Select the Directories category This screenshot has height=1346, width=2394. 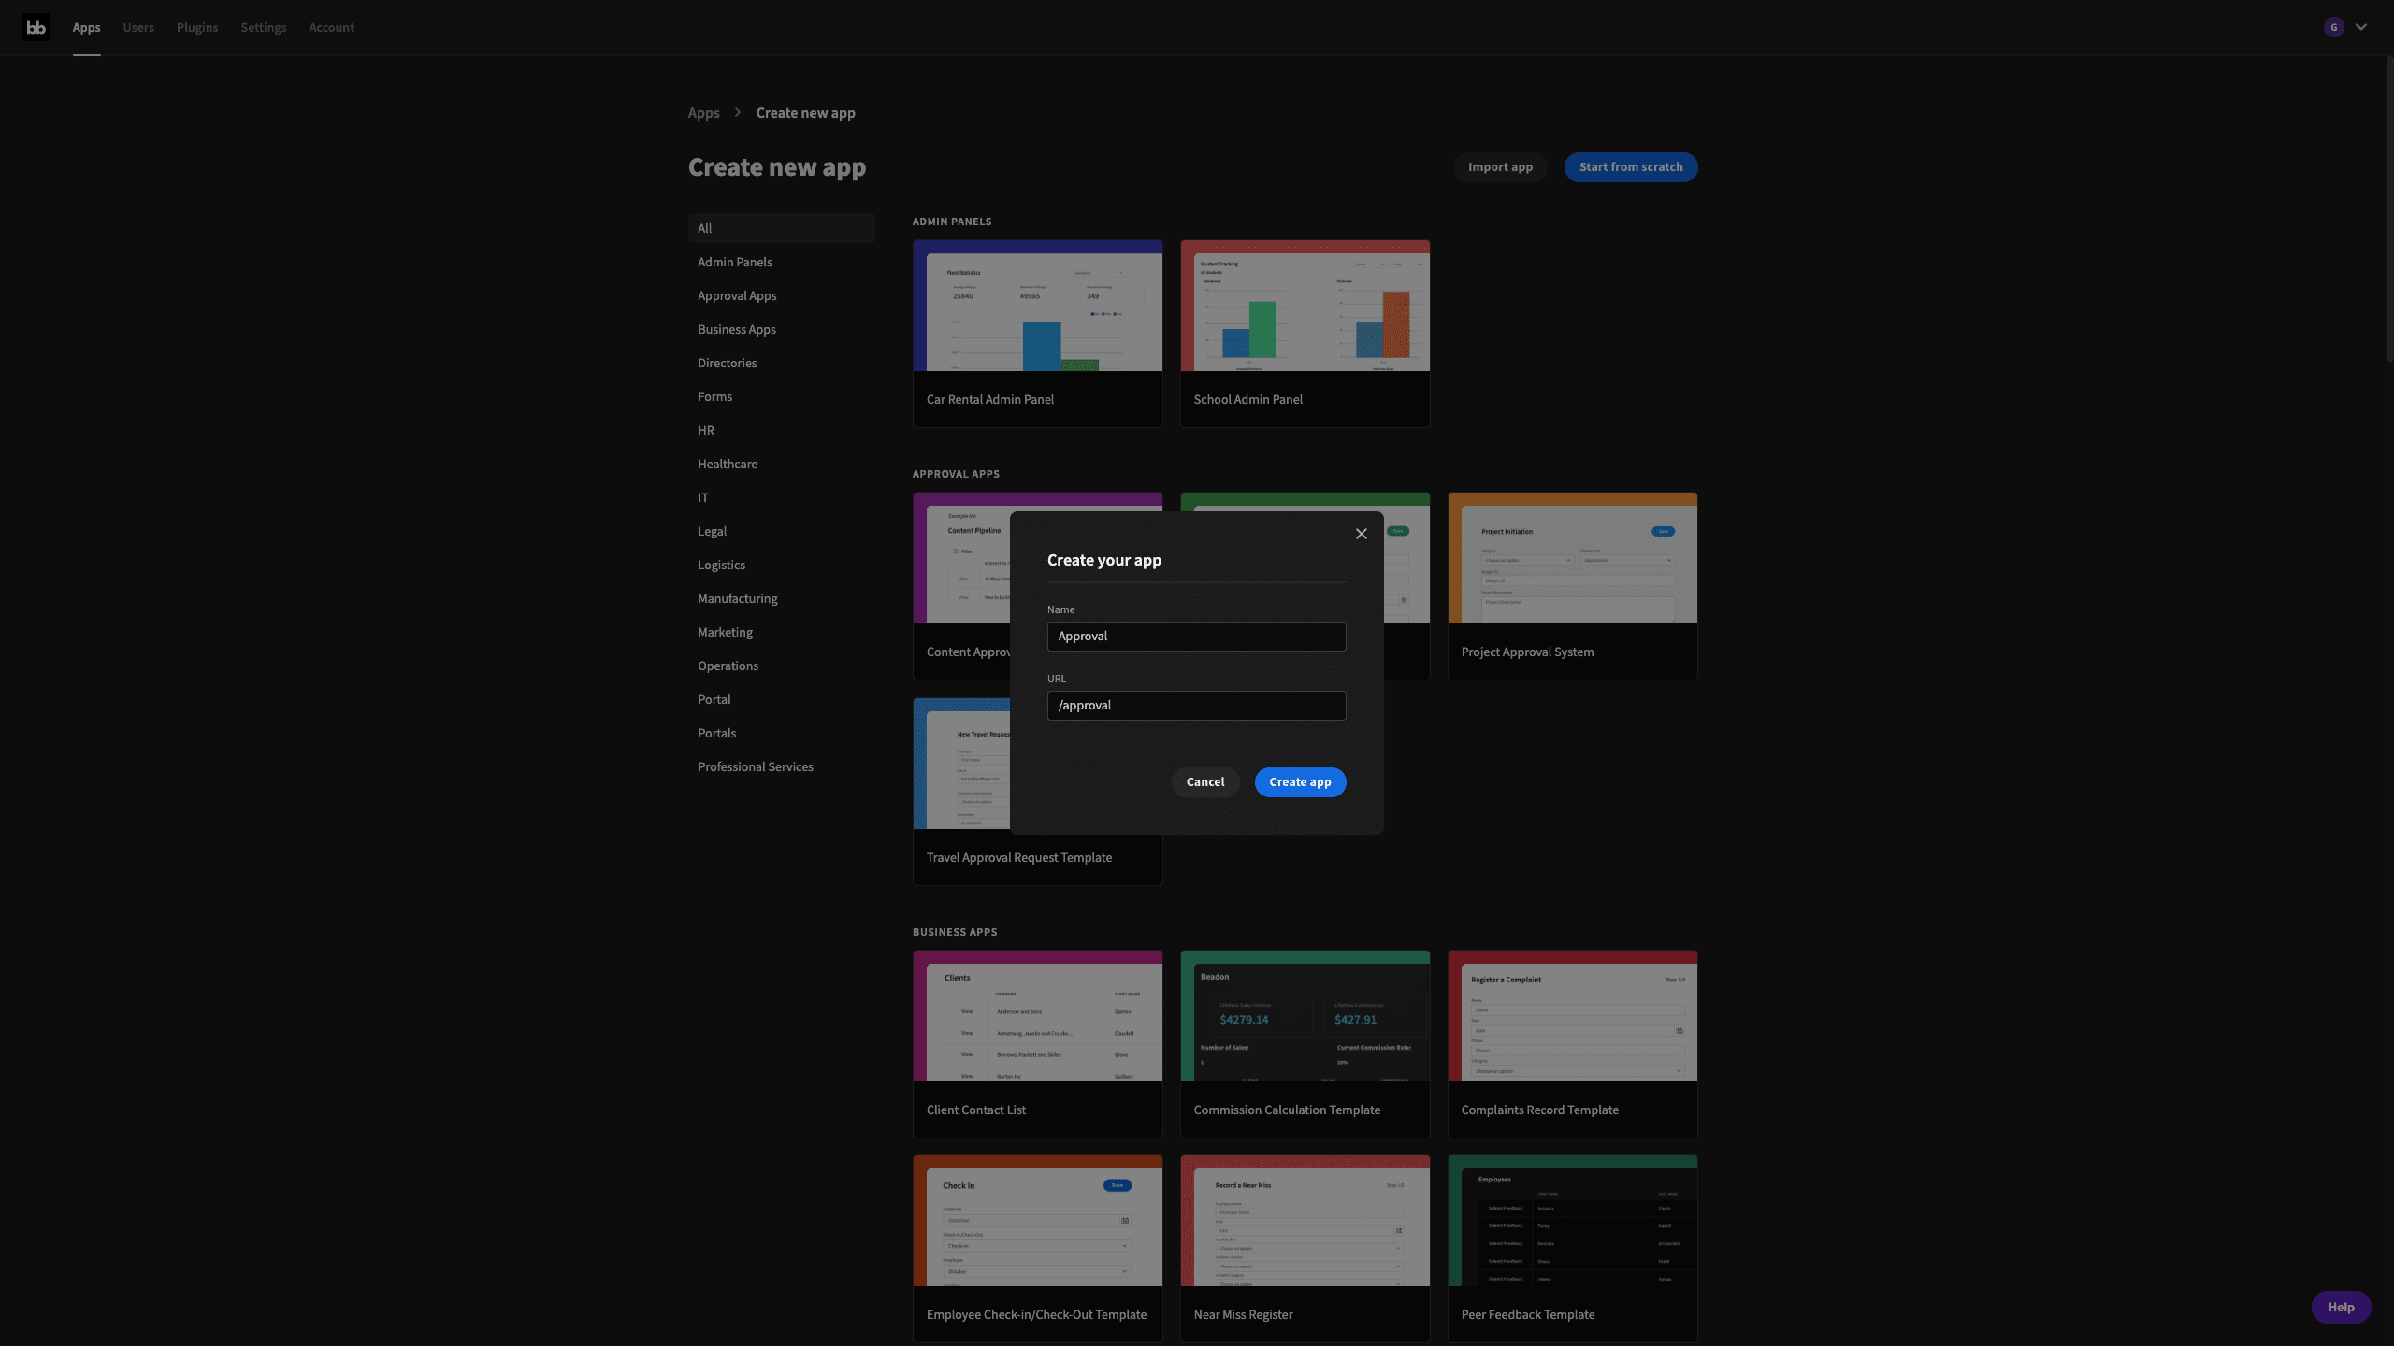[x=782, y=363]
